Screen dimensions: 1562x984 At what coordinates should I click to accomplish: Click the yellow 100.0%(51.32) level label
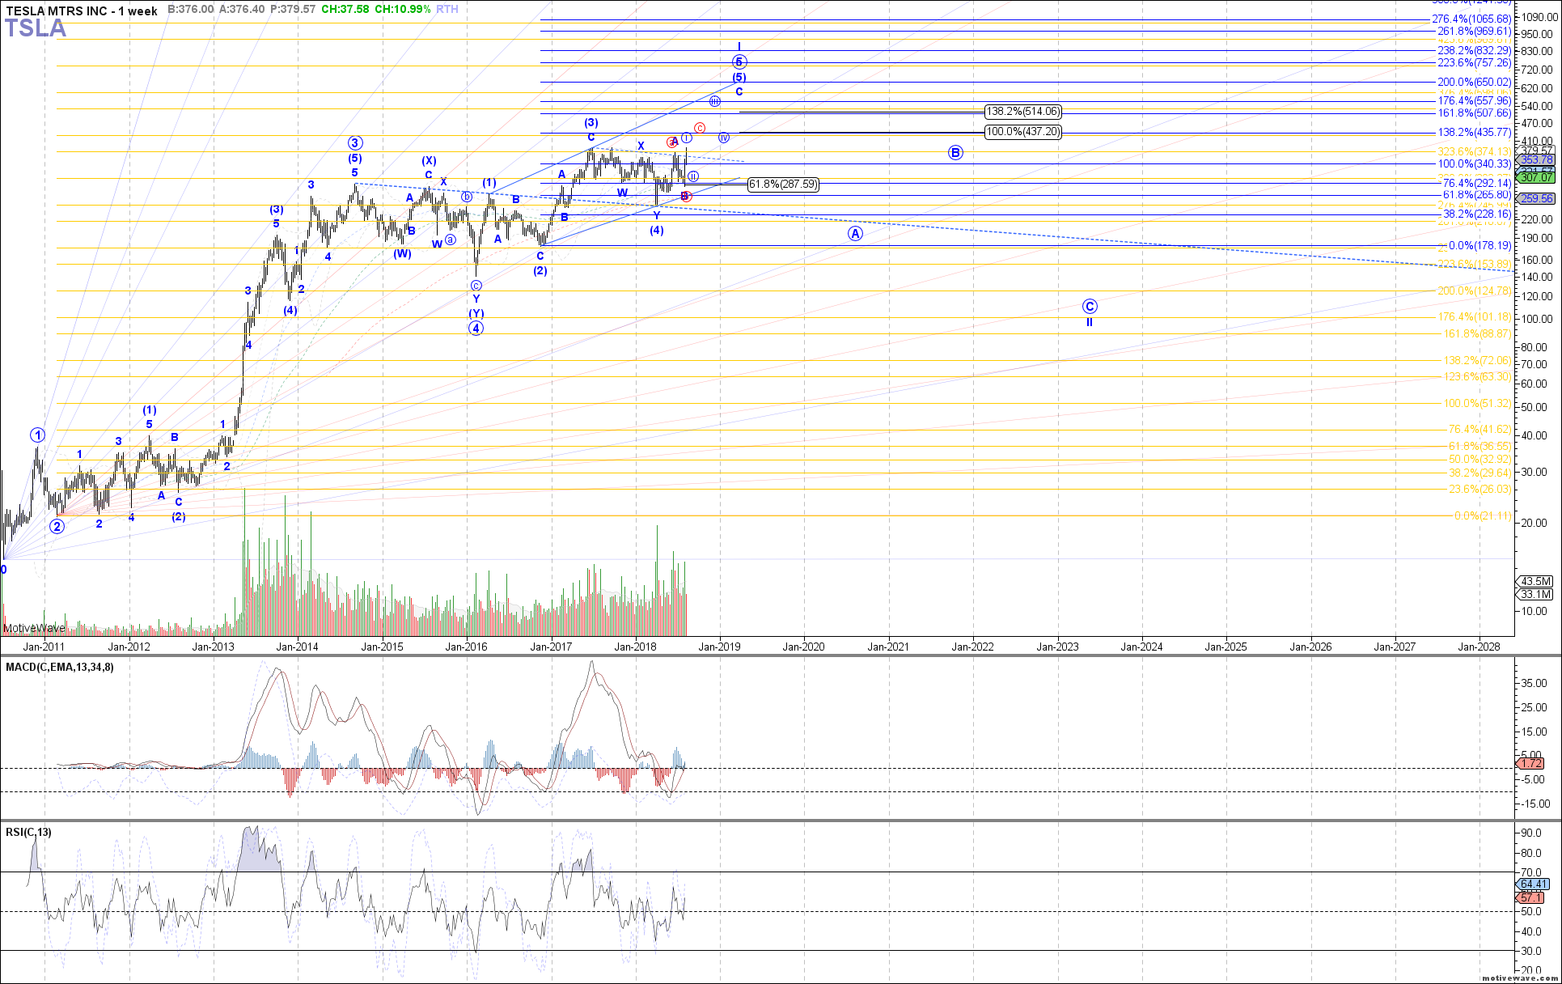[1477, 403]
